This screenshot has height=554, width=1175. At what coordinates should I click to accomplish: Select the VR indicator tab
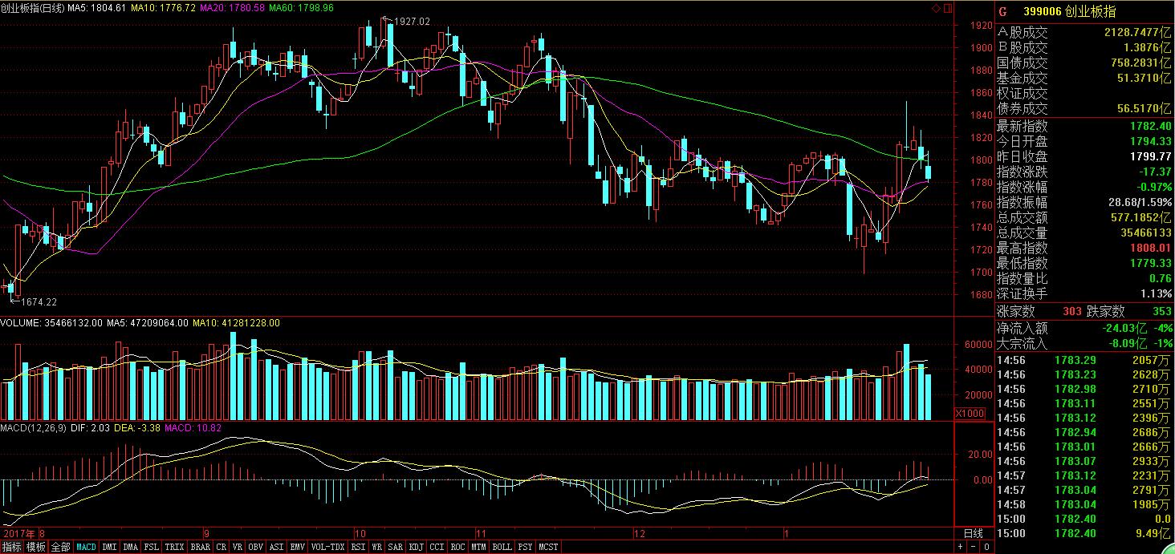238,547
